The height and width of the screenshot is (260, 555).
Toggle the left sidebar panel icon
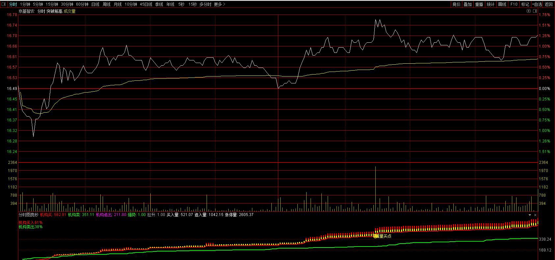point(3,4)
